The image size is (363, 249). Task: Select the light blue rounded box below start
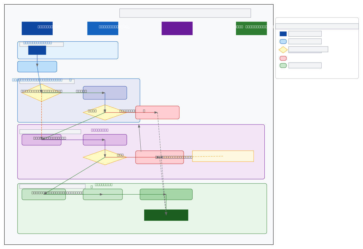37,66
